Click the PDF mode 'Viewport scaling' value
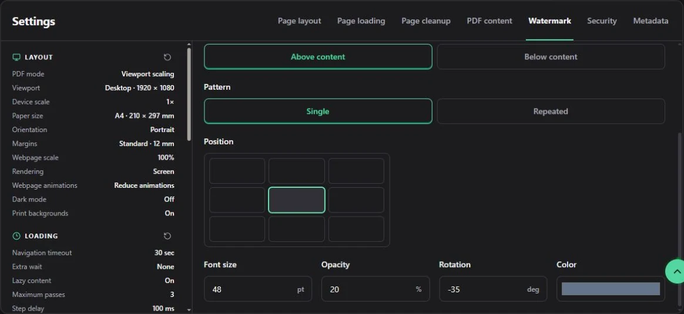The width and height of the screenshot is (684, 314). 147,74
